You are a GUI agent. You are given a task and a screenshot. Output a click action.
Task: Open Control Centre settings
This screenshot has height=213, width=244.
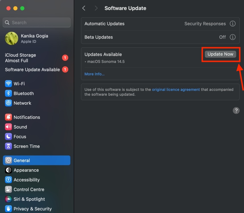coord(29,189)
